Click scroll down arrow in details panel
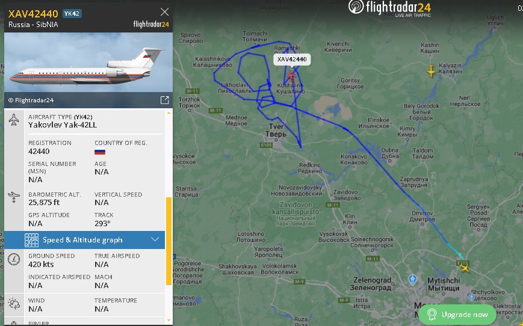This screenshot has width=523, height=326. [169, 321]
